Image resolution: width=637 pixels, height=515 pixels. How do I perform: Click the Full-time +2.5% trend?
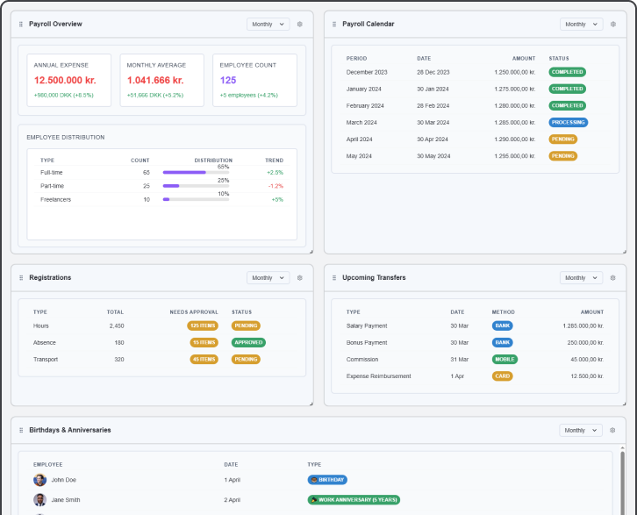pos(275,173)
